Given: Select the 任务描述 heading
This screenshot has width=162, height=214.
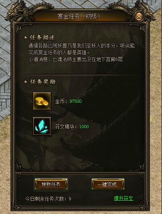Looking at the screenshot, I should click(x=42, y=37).
